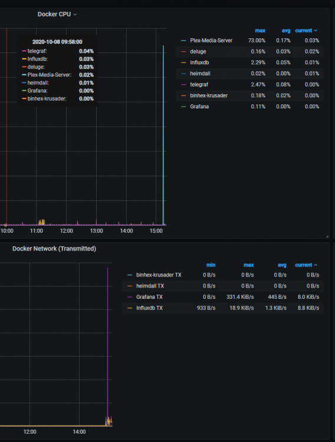Toggle Plex-Media-Server series in CPU legend
335x442 pixels.
(211, 40)
